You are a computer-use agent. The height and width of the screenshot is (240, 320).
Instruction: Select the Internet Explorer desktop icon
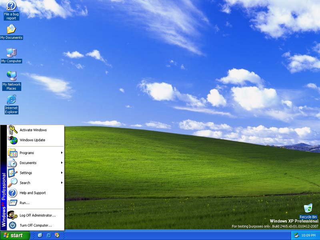pyautogui.click(x=12, y=104)
